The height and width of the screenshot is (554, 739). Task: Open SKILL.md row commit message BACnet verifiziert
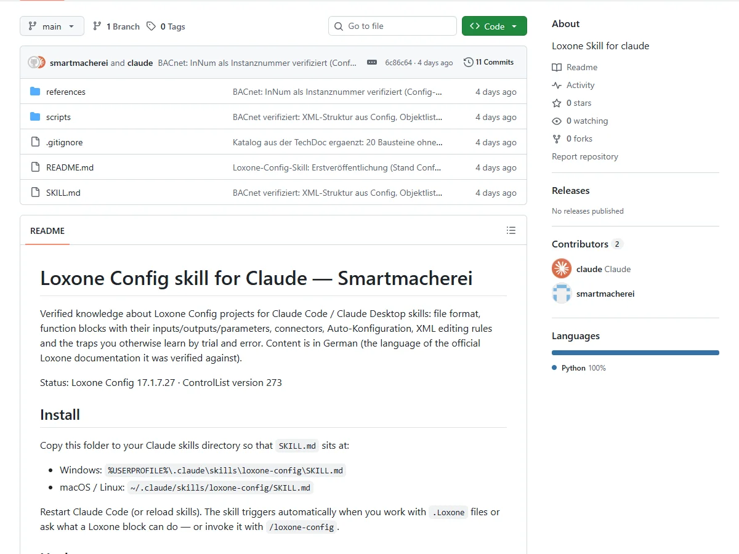tap(337, 193)
